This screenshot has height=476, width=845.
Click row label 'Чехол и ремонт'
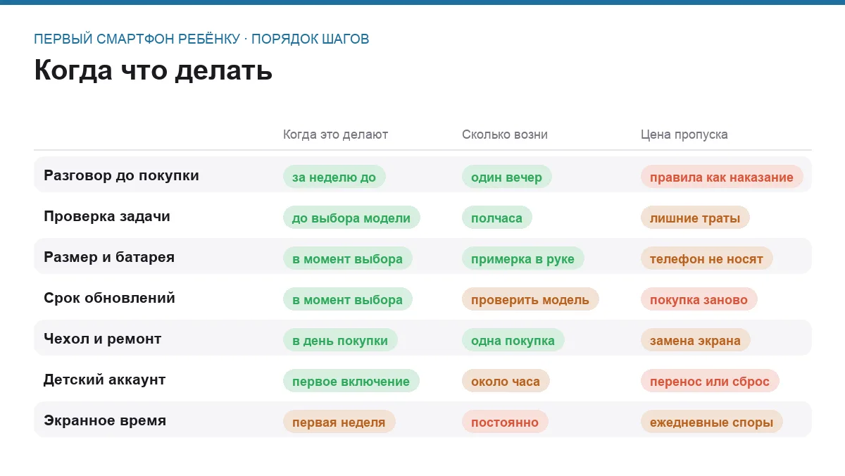[103, 339]
